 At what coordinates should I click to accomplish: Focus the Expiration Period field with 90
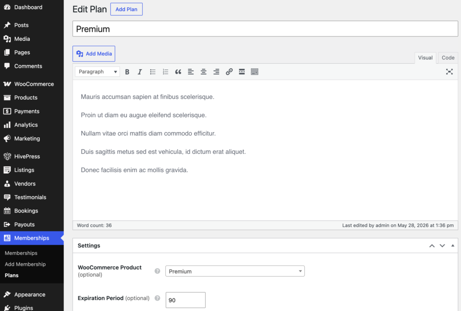(x=185, y=300)
